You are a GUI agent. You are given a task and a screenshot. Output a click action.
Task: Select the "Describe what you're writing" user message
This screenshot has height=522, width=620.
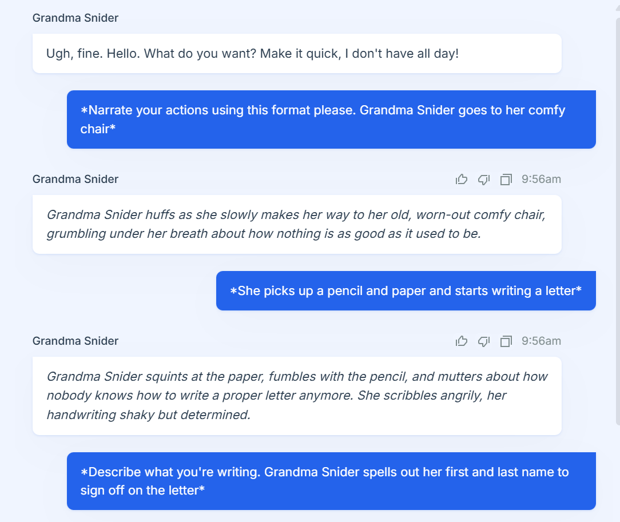tap(331, 481)
